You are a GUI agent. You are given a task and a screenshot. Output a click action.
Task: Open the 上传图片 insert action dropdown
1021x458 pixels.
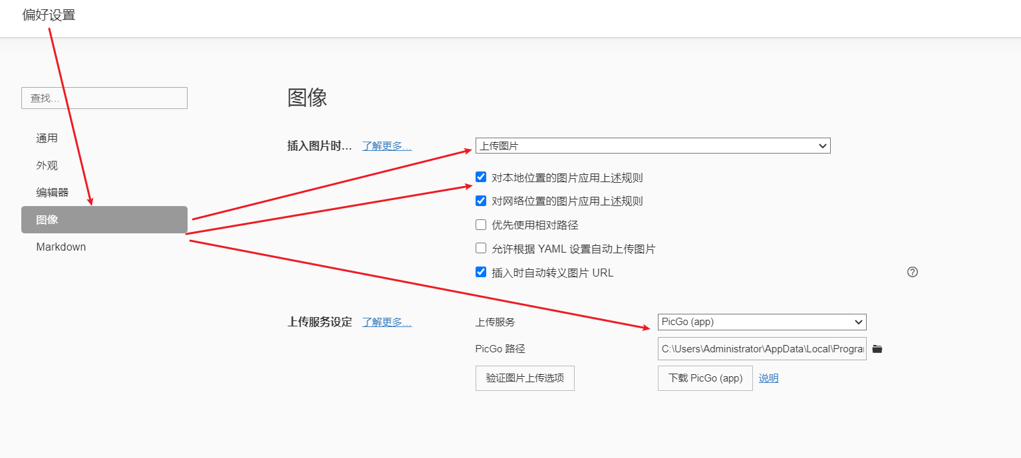coord(653,146)
